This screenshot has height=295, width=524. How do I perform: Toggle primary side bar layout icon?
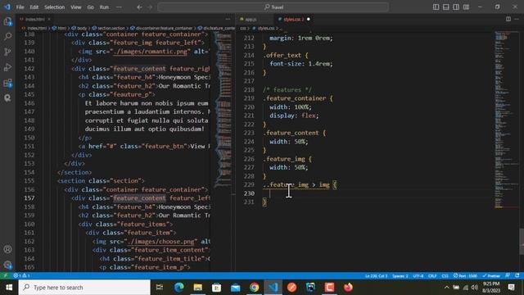pos(436,7)
